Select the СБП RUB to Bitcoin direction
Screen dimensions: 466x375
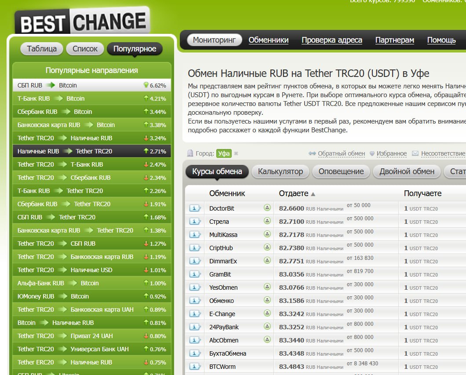(x=47, y=85)
